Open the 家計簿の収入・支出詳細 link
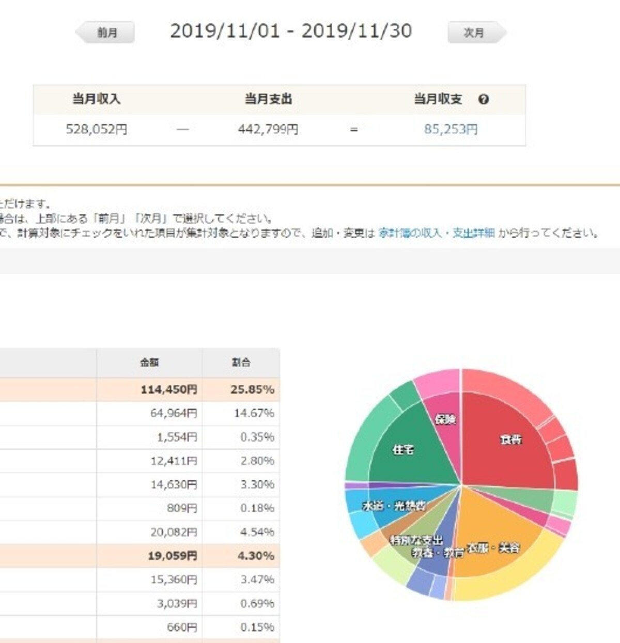Image resolution: width=620 pixels, height=643 pixels. click(x=437, y=233)
